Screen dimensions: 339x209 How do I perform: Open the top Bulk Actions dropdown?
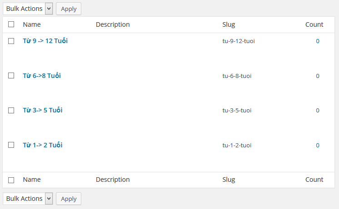(x=28, y=9)
